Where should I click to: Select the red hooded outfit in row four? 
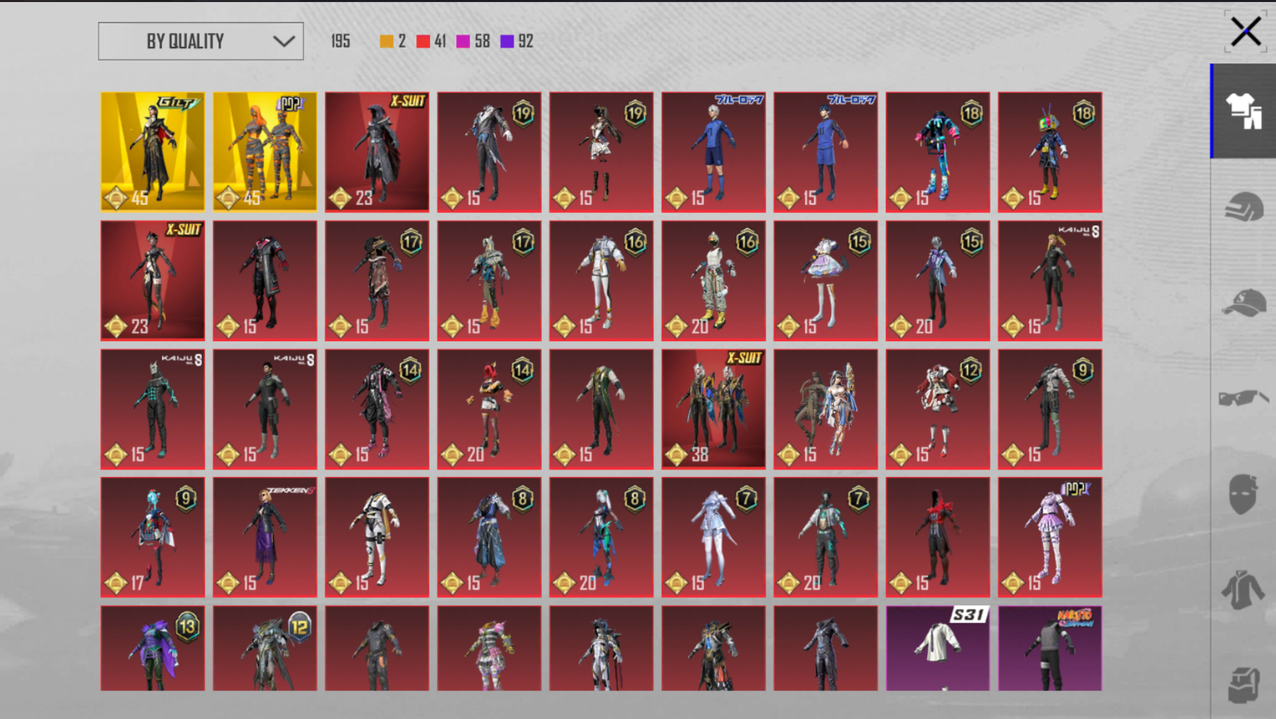tap(938, 537)
